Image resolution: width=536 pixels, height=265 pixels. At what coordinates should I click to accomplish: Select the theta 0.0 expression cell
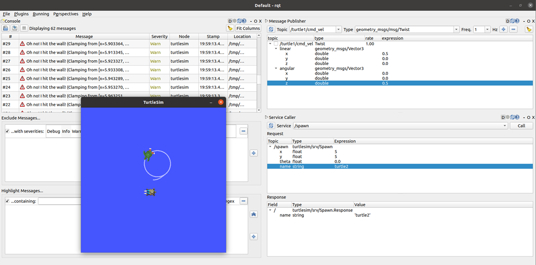[x=433, y=161]
